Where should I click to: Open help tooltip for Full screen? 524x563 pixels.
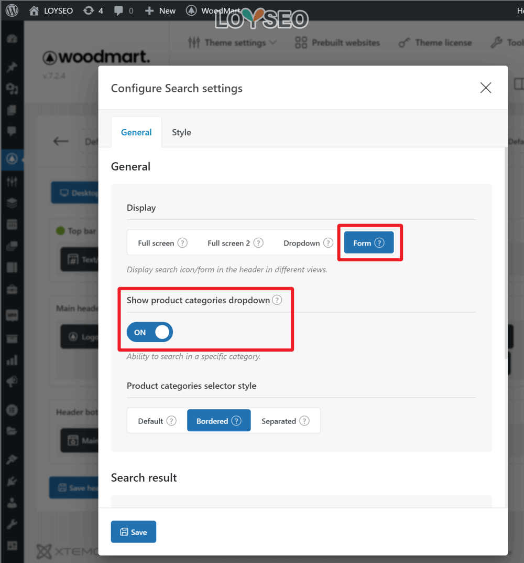(182, 243)
